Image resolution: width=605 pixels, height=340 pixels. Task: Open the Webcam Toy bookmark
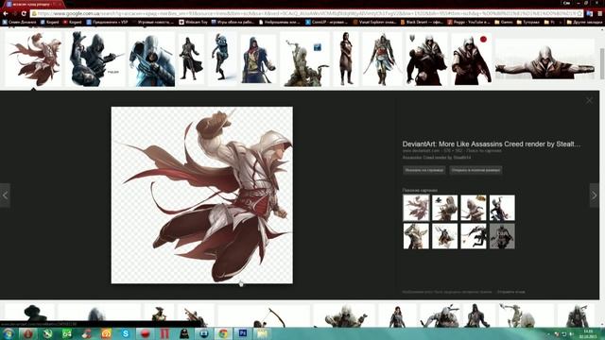193,23
